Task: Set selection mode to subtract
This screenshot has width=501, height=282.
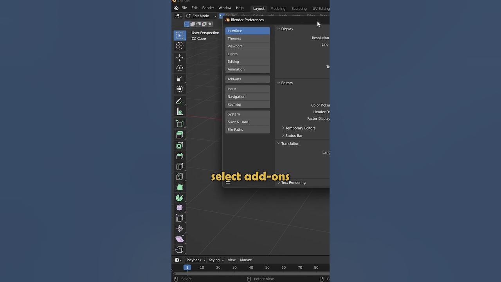Action: click(198, 24)
